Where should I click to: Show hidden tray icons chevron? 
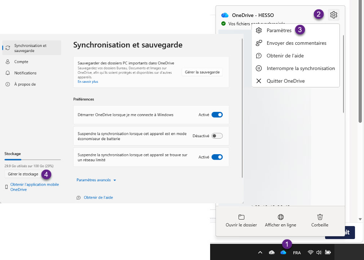click(260, 252)
